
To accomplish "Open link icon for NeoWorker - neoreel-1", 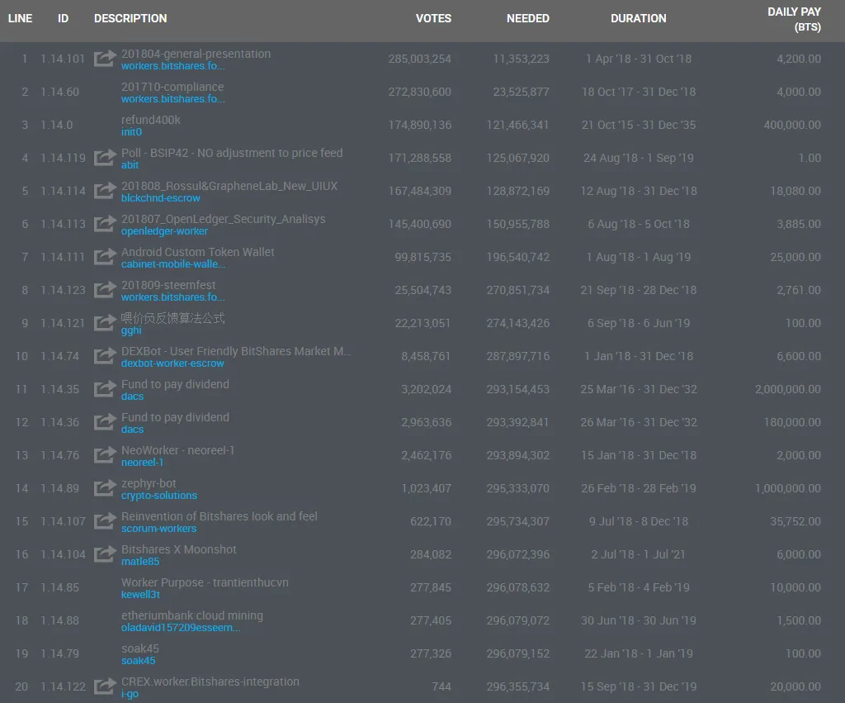I will point(105,455).
